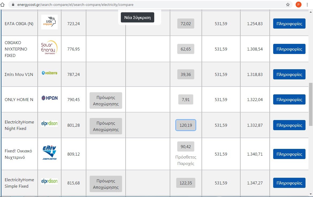Viewport: 313px width, 197px height.
Task: Open Πληροφορίες for Fixed! Οικιακό Νυχτερινό
Action: tap(289, 154)
